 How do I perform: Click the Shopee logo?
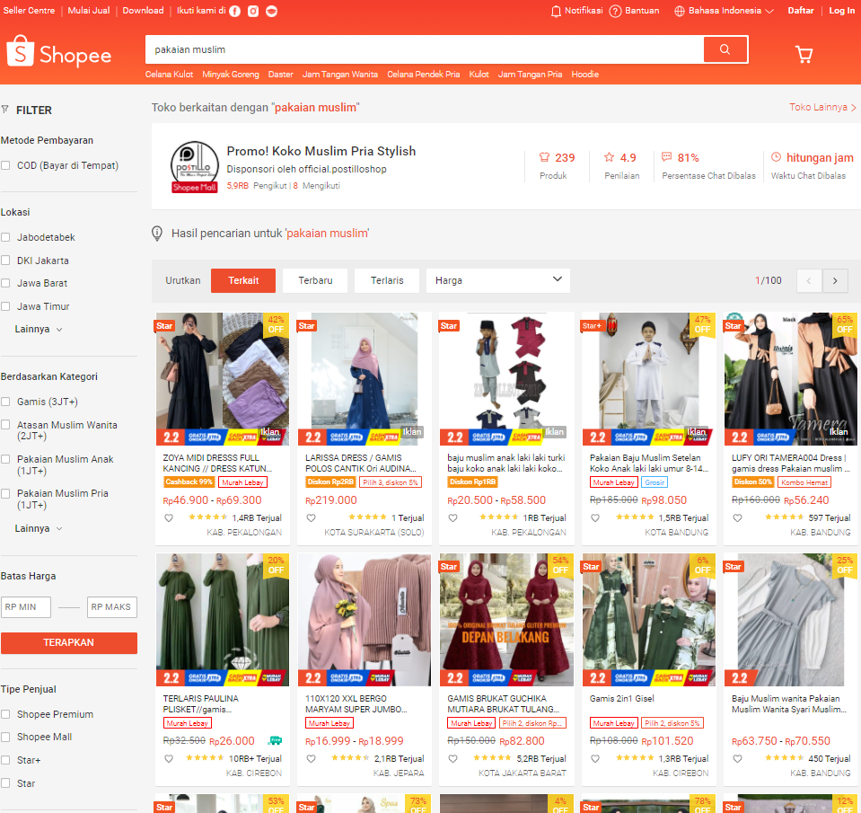pos(59,52)
